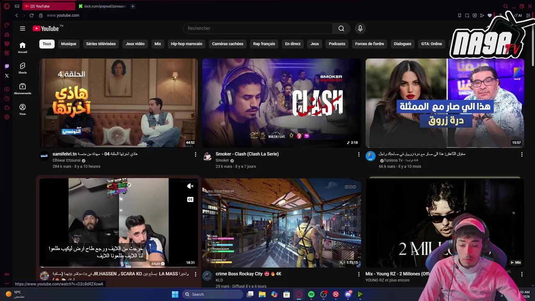Open the ad blocker shield icon

coord(474,15)
